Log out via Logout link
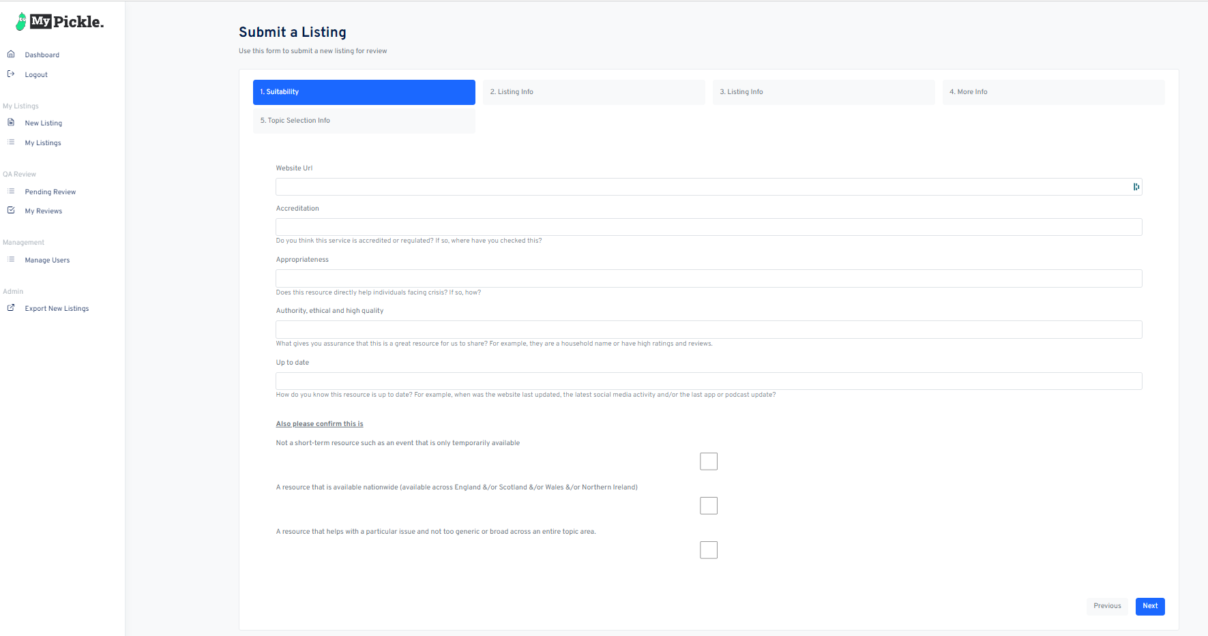 36,75
